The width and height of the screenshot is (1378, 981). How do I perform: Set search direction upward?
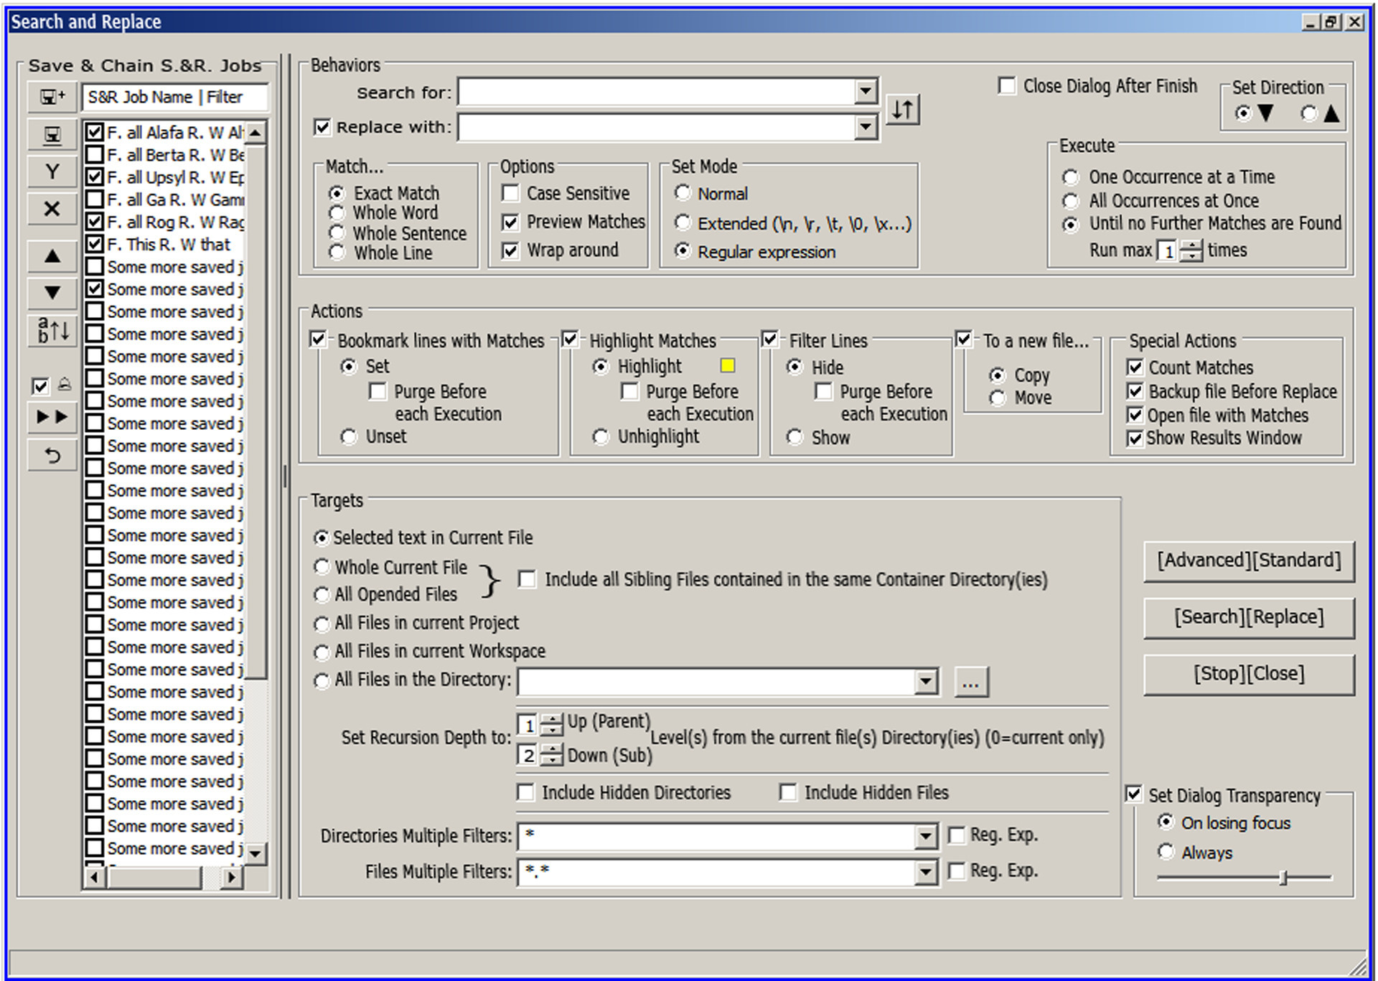[x=1309, y=113]
